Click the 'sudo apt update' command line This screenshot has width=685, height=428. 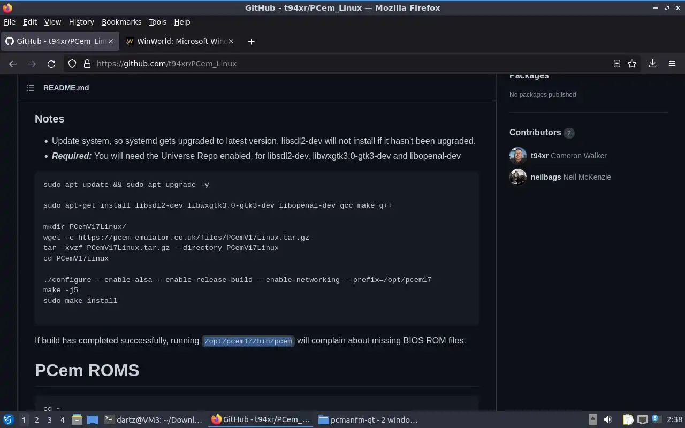pyautogui.click(x=126, y=185)
